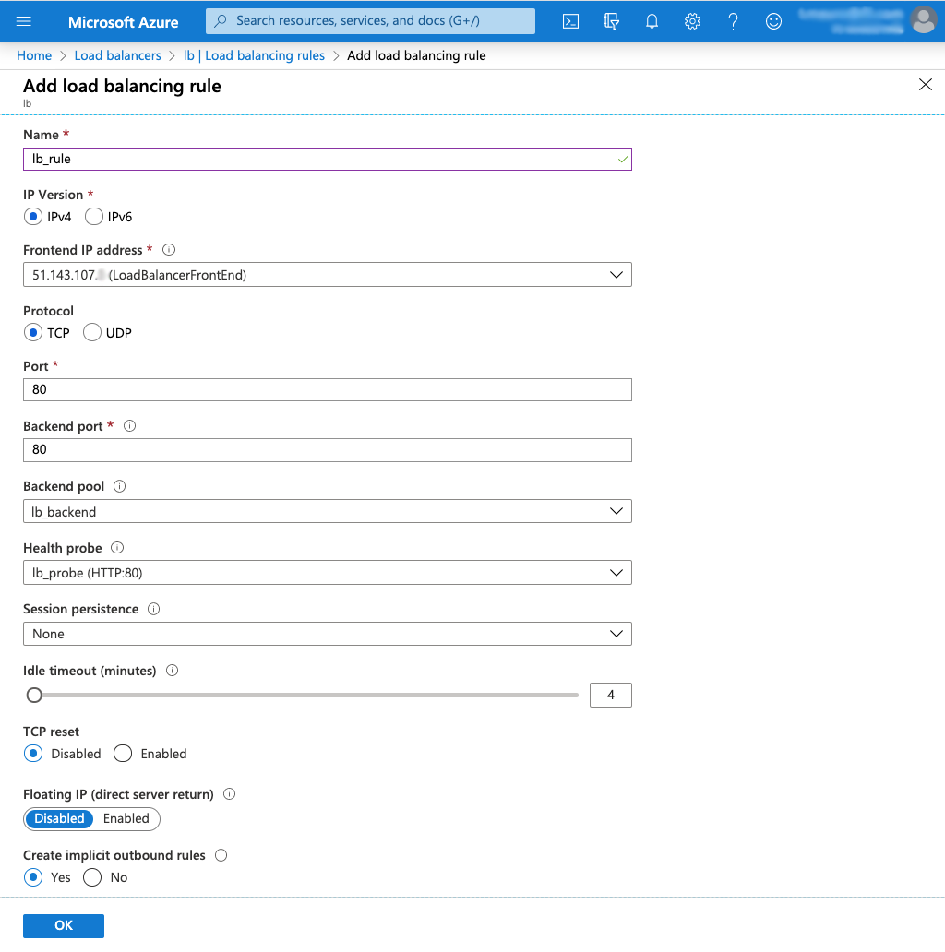Open the Help question mark menu
The height and width of the screenshot is (952, 945).
[733, 21]
